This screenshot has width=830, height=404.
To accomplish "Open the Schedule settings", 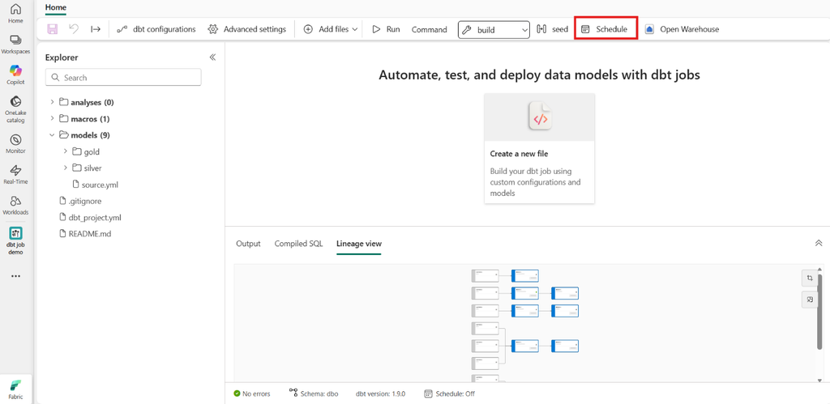I will click(x=605, y=29).
